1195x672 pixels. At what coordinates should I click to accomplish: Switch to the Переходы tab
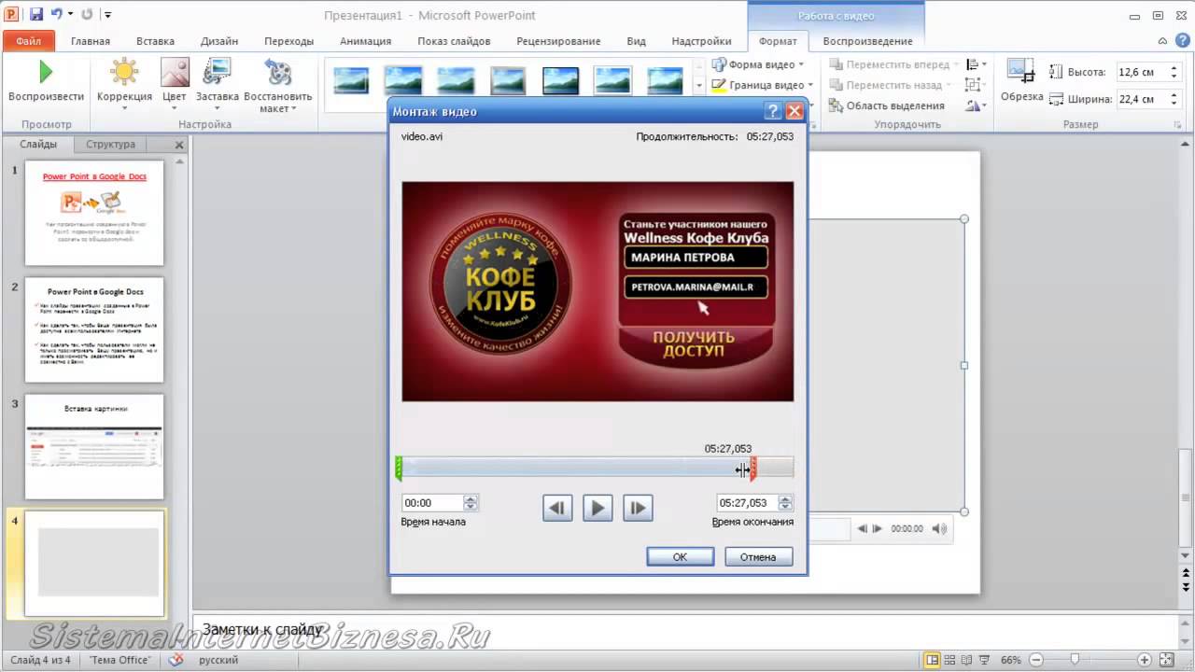click(x=288, y=41)
